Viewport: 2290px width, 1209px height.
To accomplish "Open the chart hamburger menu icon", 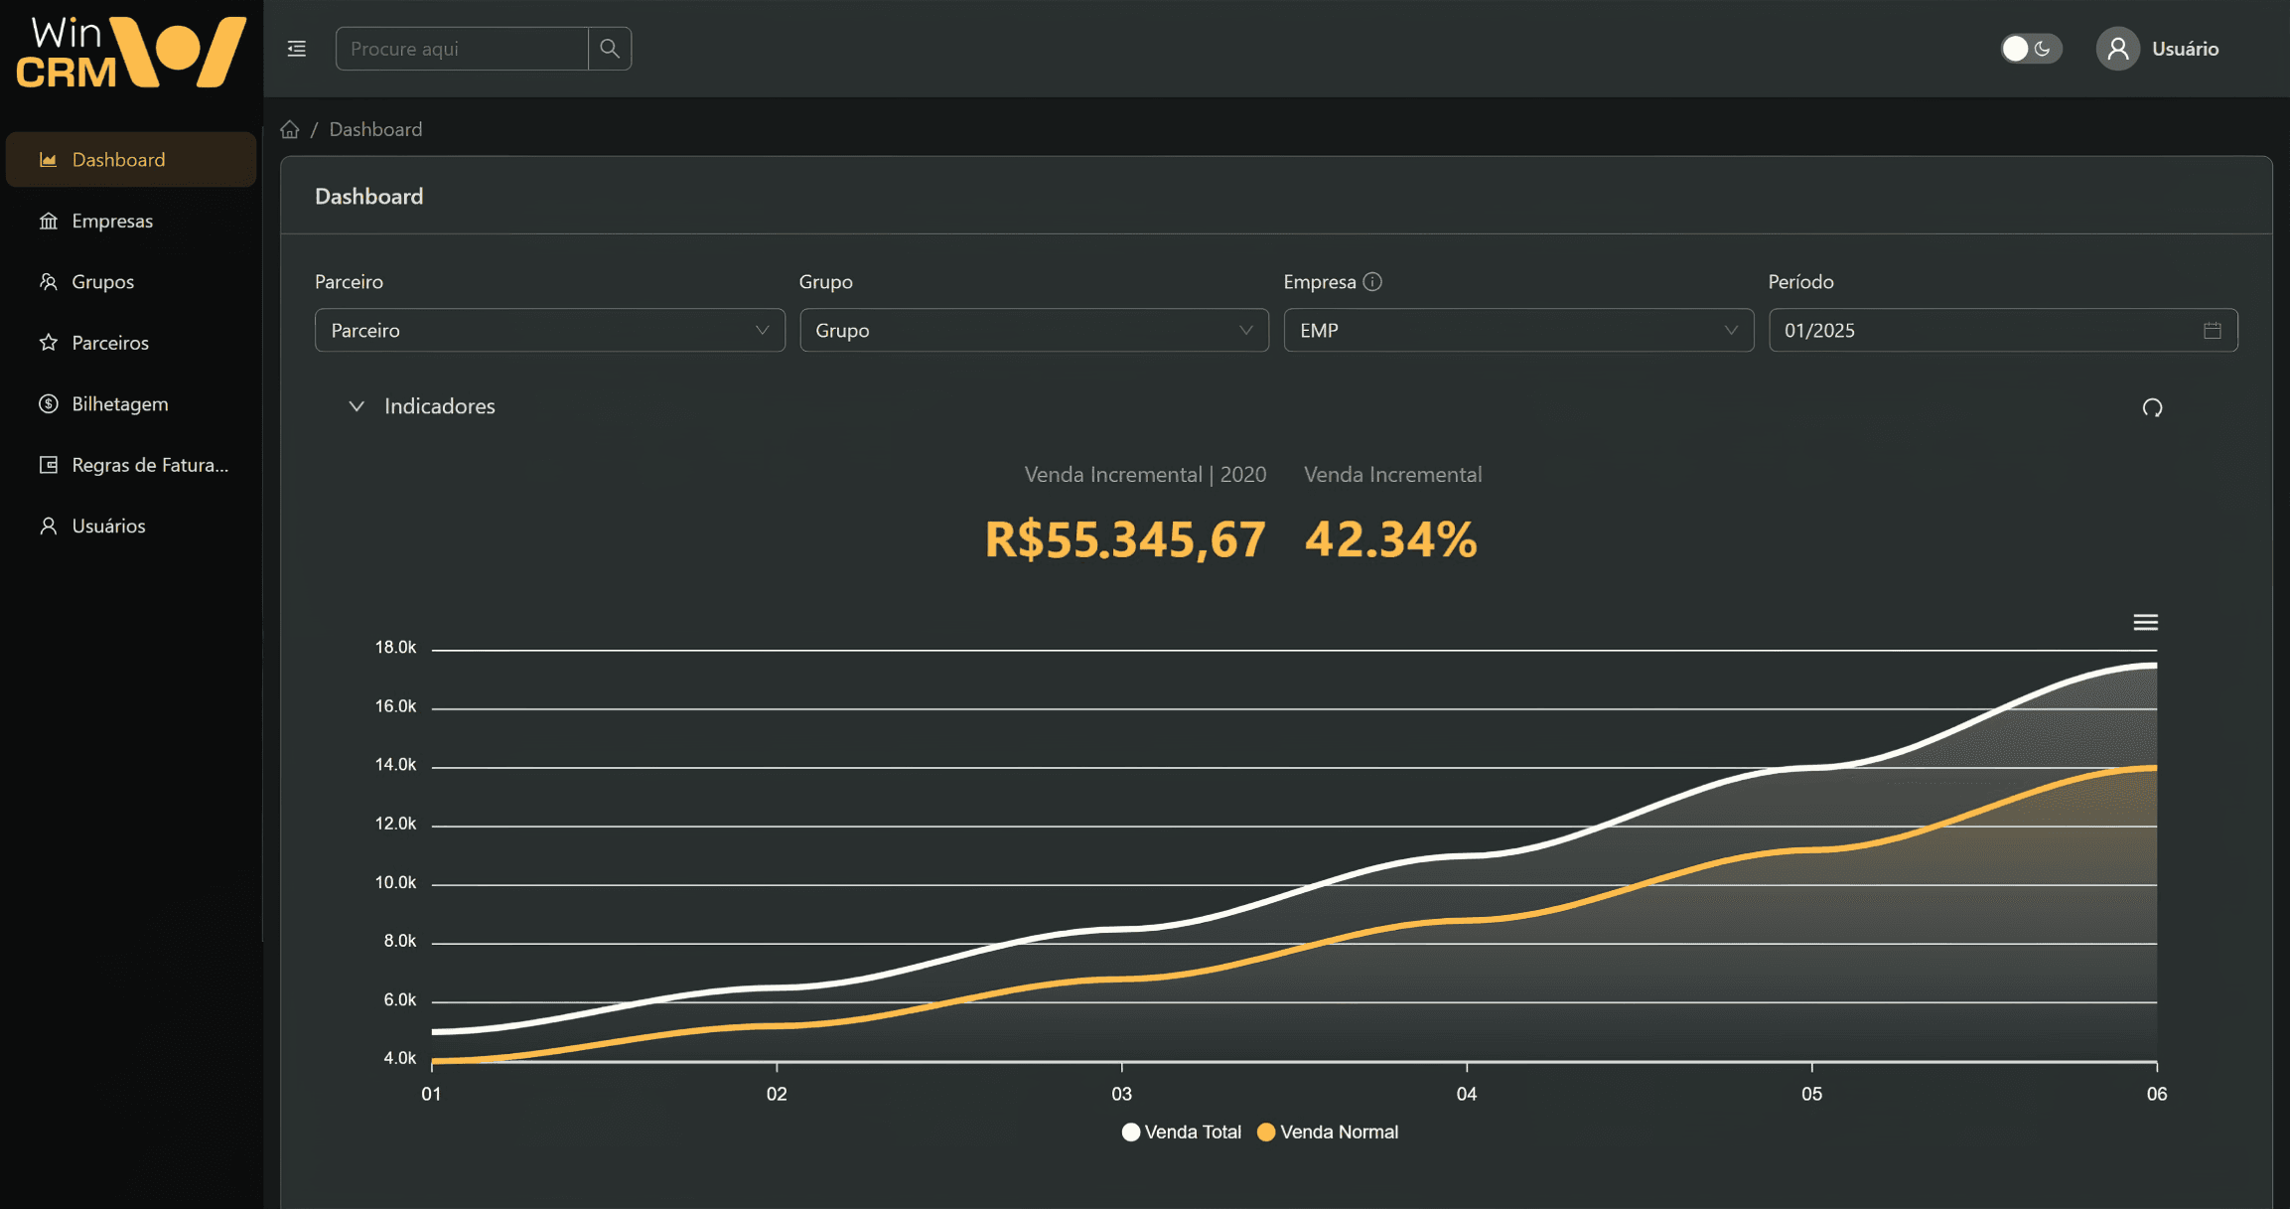I will point(2145,623).
